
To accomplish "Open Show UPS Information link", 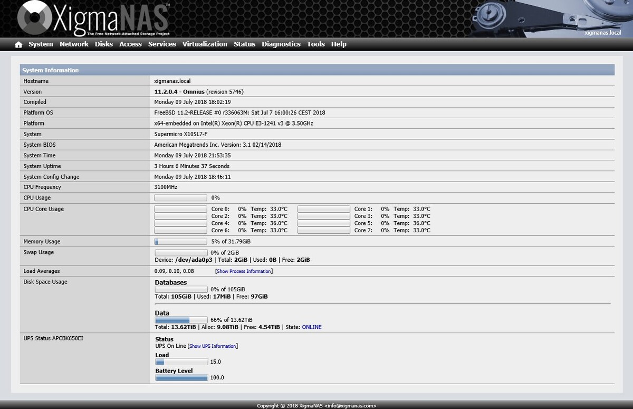I will click(213, 346).
